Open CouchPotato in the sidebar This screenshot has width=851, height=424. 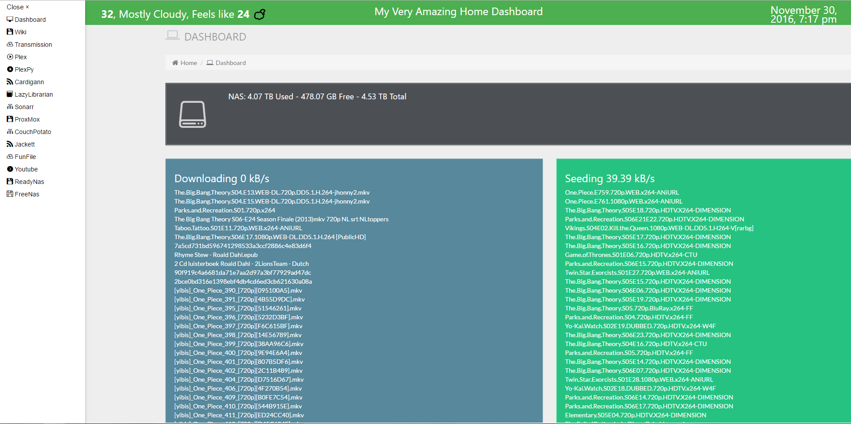pos(33,132)
